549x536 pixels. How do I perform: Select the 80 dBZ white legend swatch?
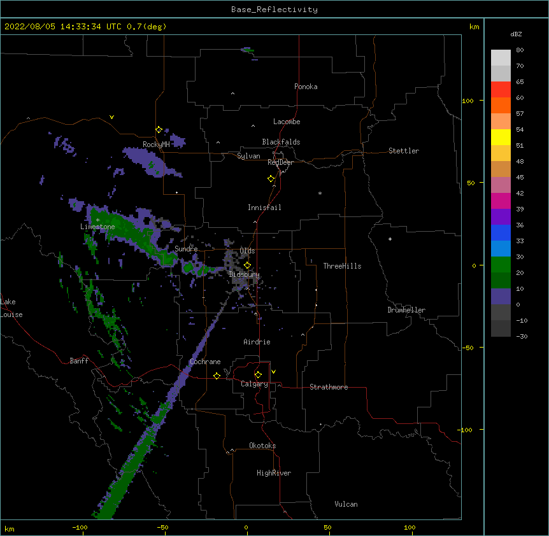tap(501, 58)
